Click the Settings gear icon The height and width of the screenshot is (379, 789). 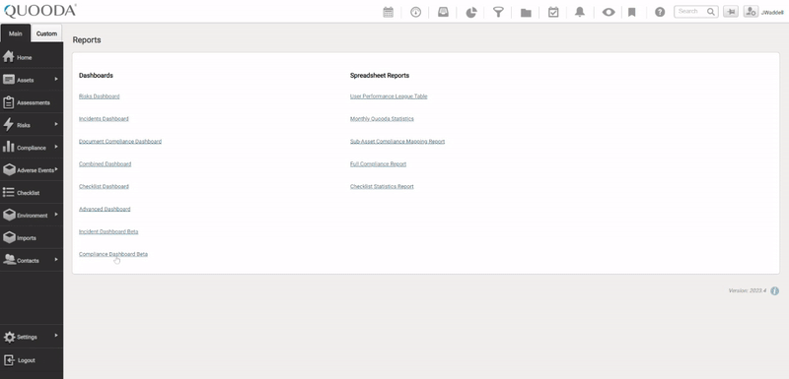(9, 337)
